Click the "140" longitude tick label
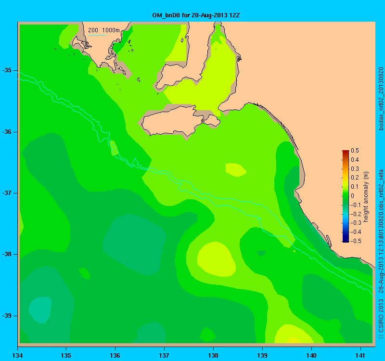The height and width of the screenshot is (361, 385). (311, 356)
